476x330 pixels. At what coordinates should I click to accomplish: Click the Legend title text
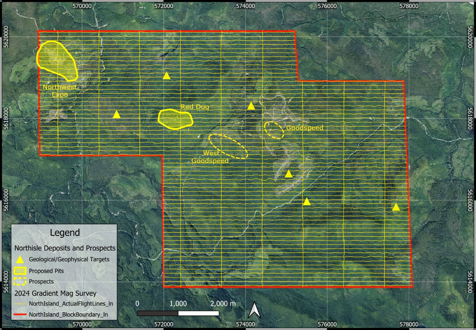pos(65,233)
